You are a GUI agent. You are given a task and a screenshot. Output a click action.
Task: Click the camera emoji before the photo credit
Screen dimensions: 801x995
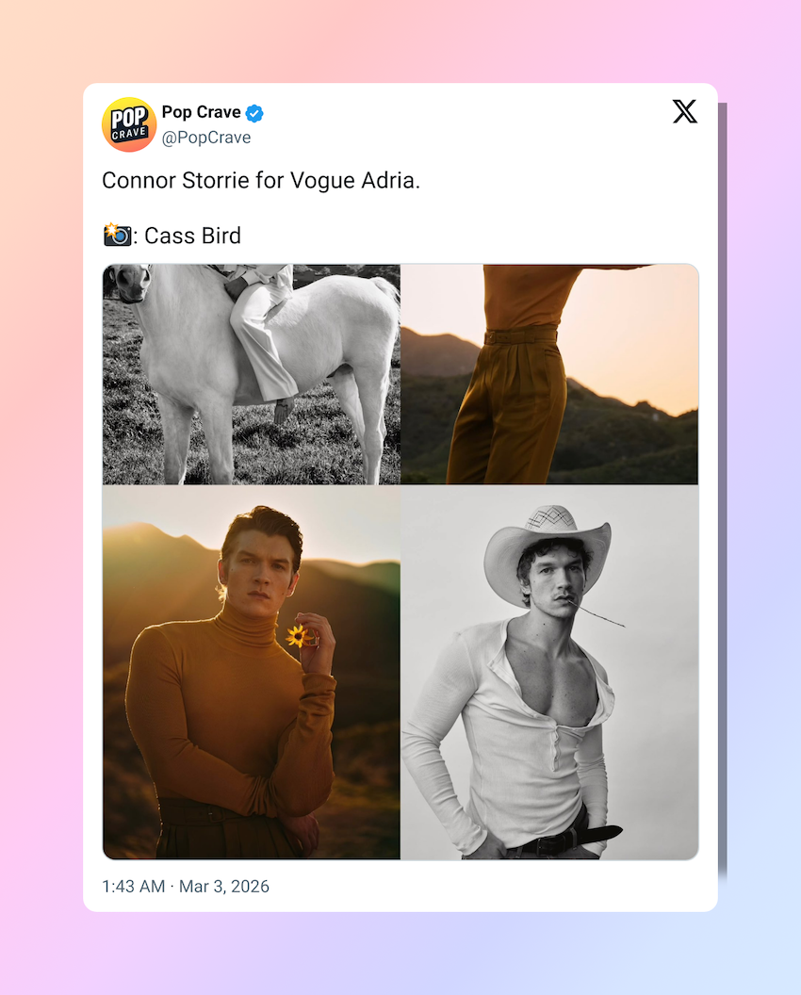coord(116,235)
